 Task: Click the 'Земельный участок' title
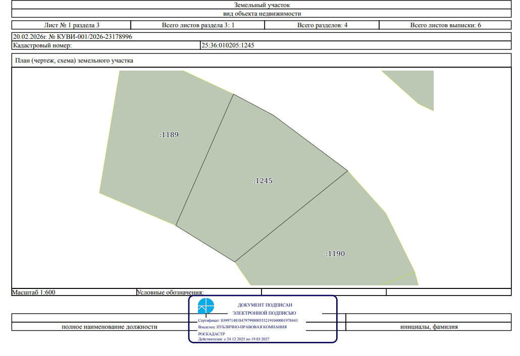262,5
